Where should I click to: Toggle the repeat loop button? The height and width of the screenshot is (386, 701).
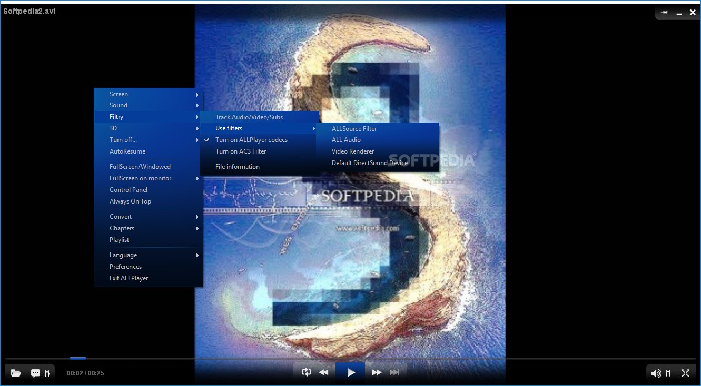pyautogui.click(x=306, y=372)
